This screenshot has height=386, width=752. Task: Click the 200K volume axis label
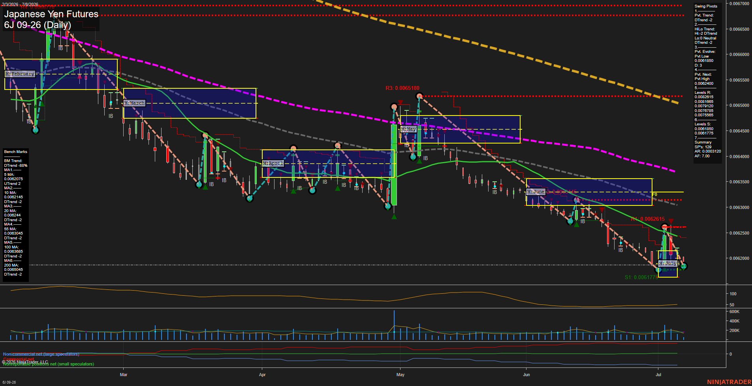point(734,331)
